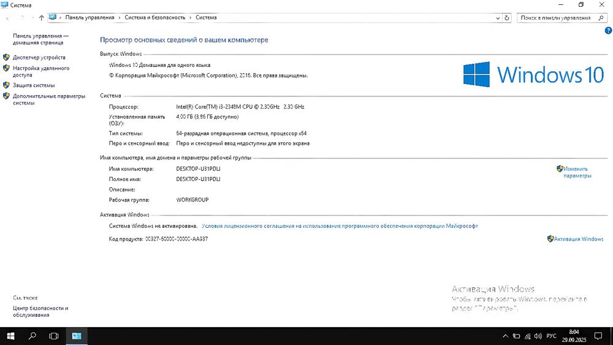Screen dimensions: 613x345
Task: Open System protection link
Action: point(34,85)
